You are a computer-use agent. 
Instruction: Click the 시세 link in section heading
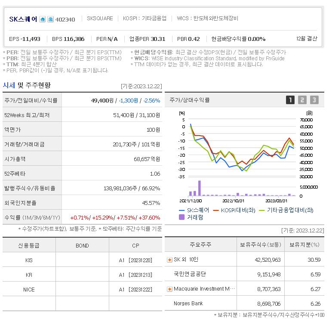pos(9,85)
